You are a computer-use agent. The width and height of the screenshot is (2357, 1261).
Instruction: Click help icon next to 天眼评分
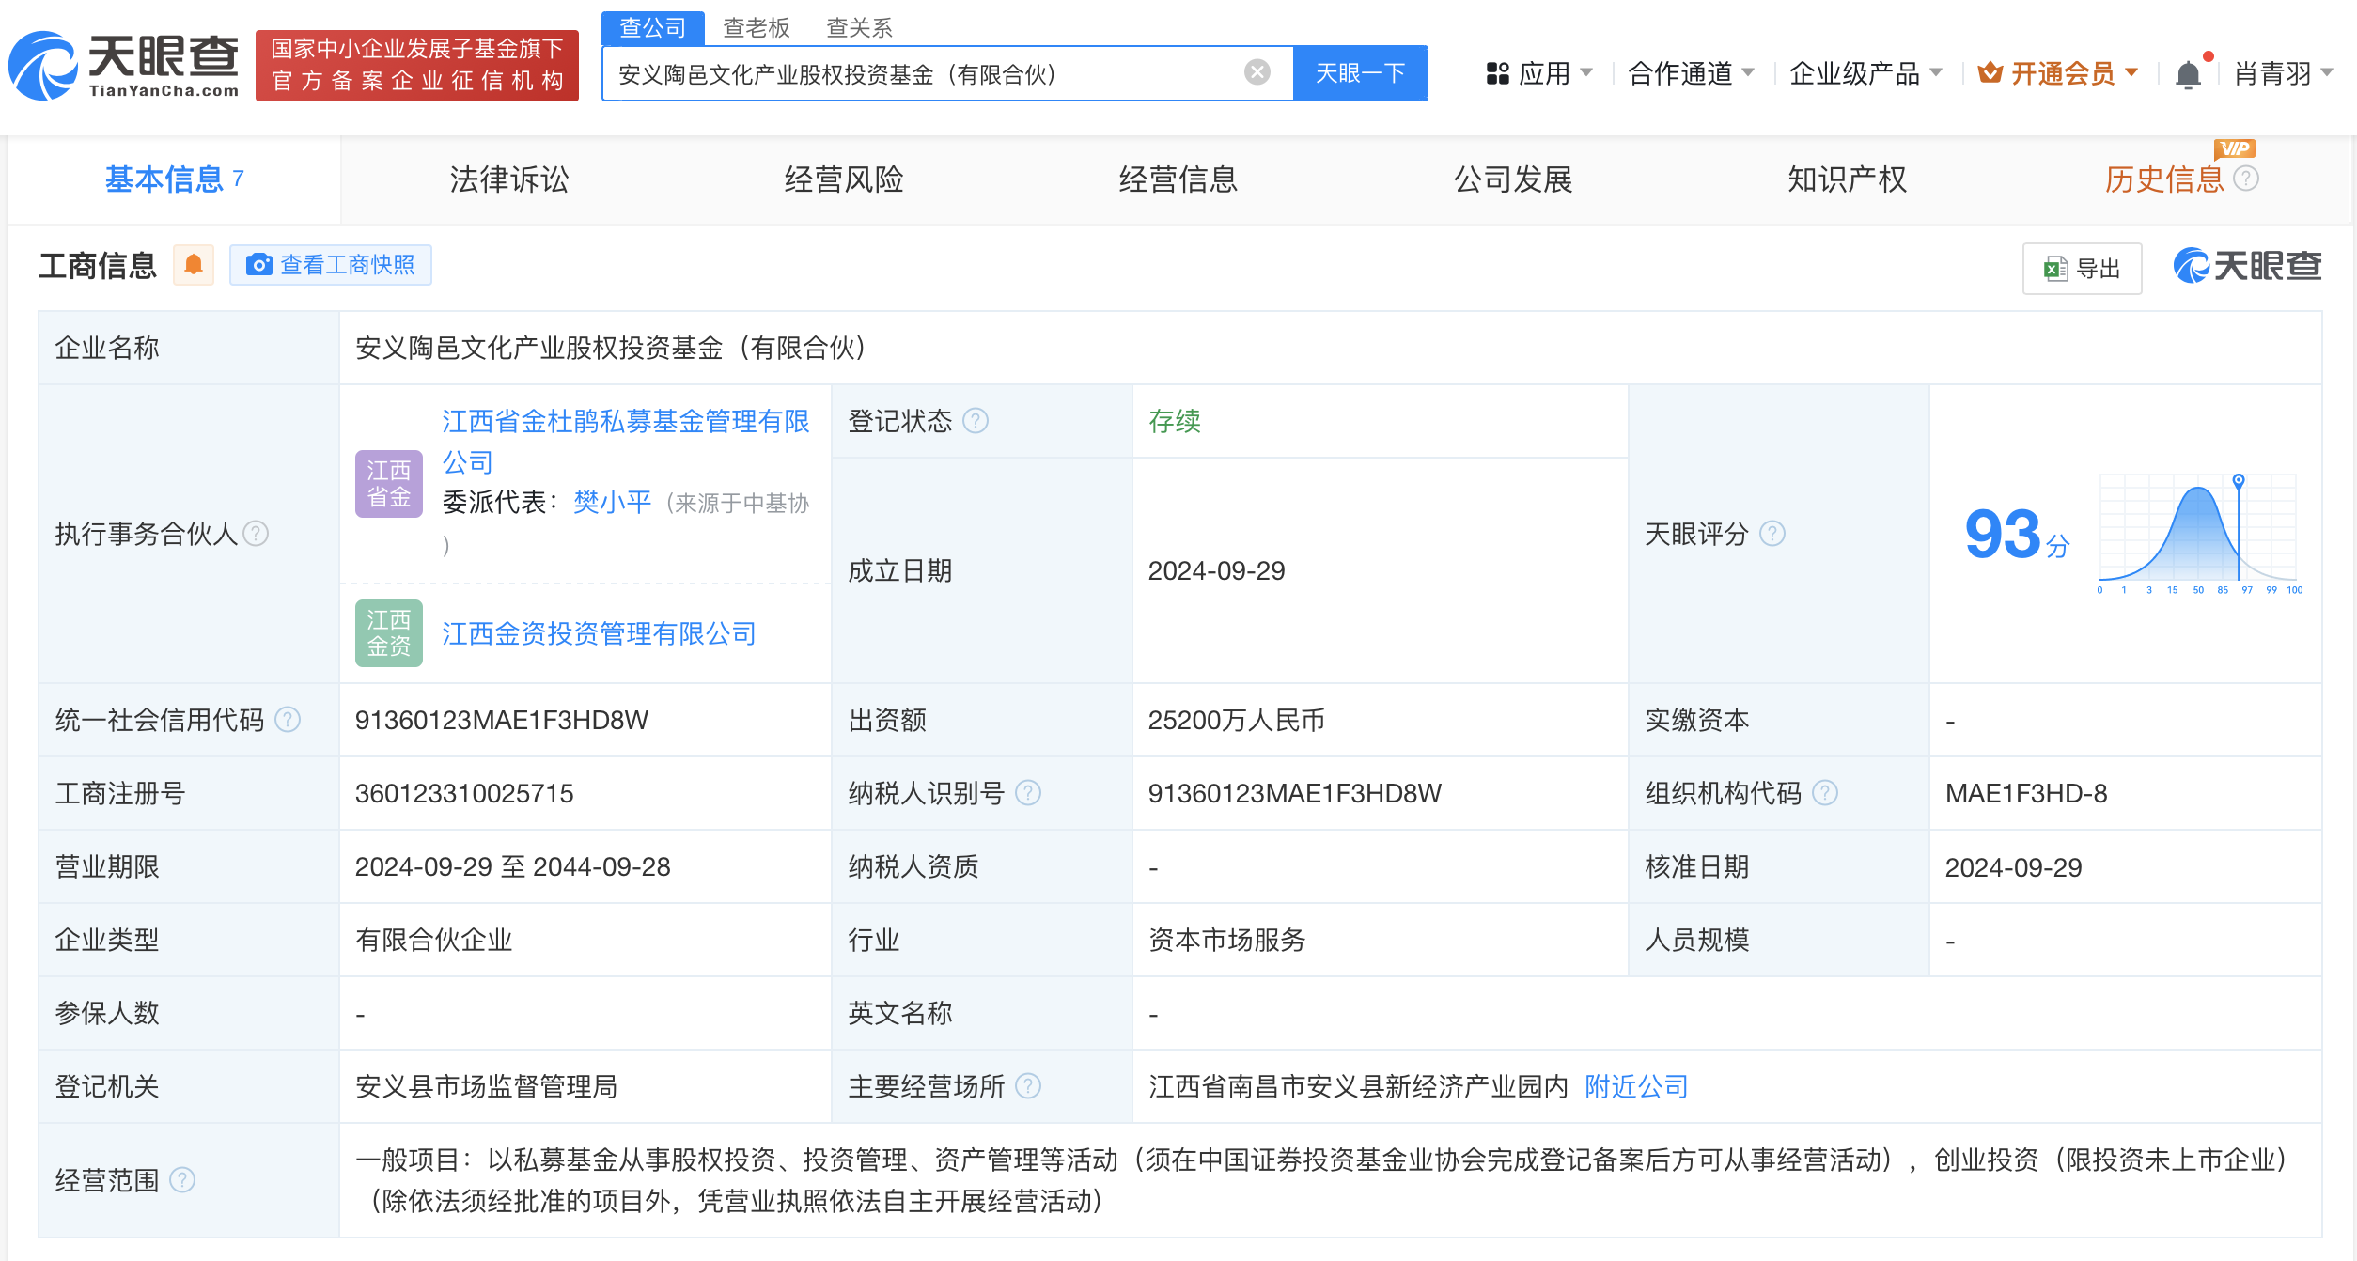[x=1772, y=534]
